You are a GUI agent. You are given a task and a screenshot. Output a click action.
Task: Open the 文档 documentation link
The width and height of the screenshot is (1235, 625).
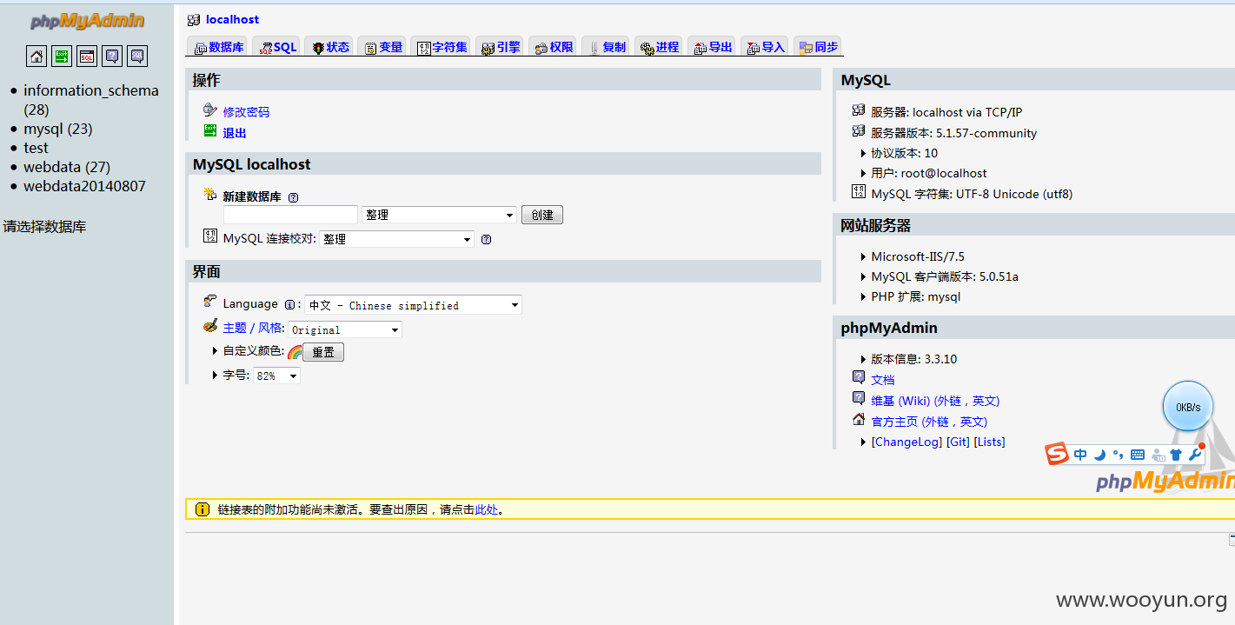[x=883, y=380]
